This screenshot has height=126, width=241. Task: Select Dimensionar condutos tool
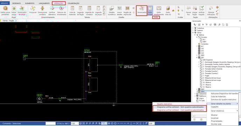tap(42, 11)
